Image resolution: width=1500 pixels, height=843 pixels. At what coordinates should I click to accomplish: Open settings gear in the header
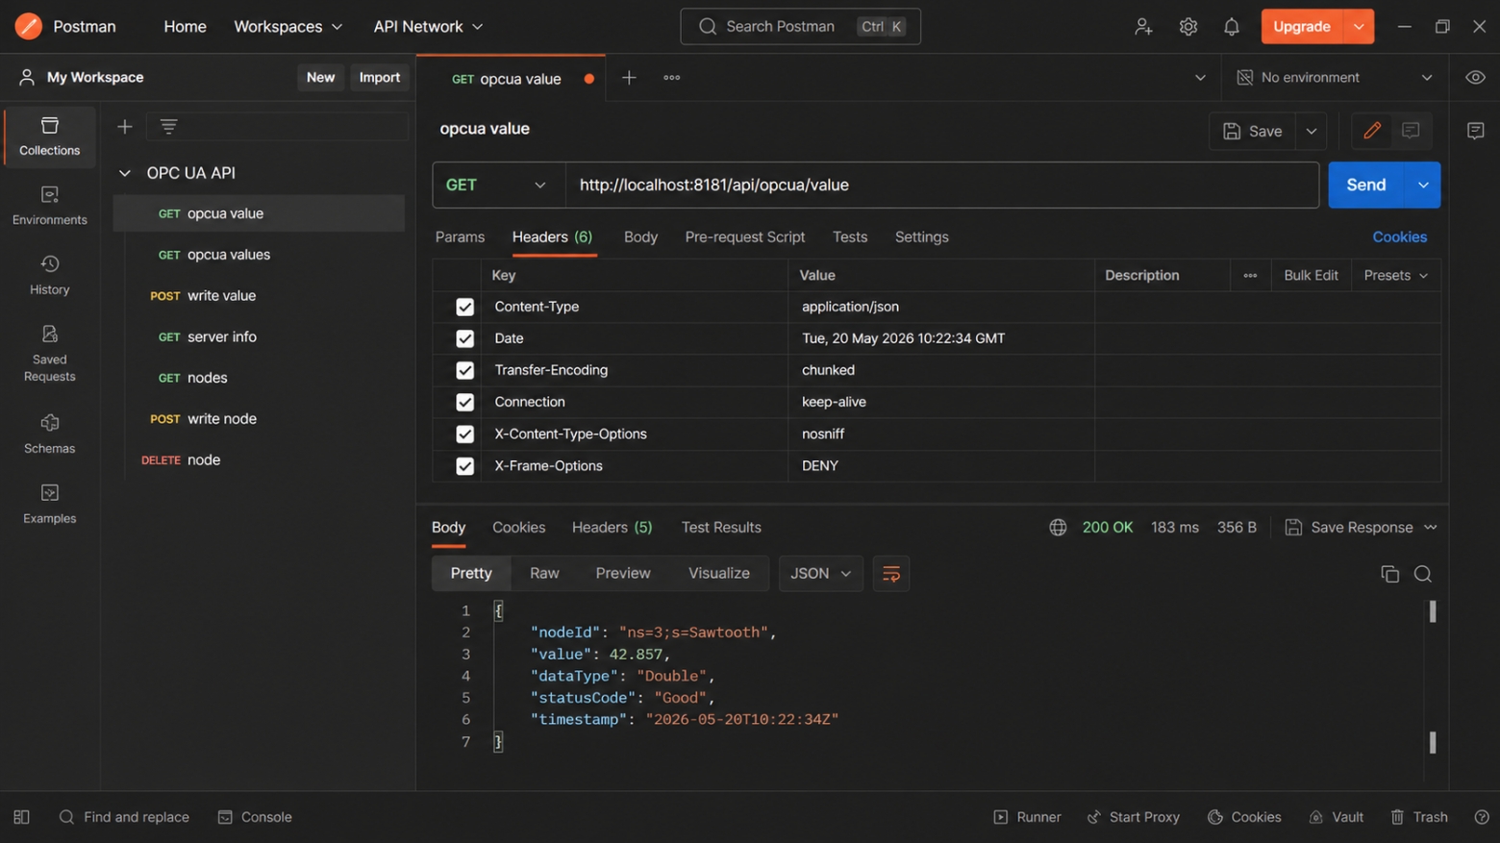pos(1188,27)
